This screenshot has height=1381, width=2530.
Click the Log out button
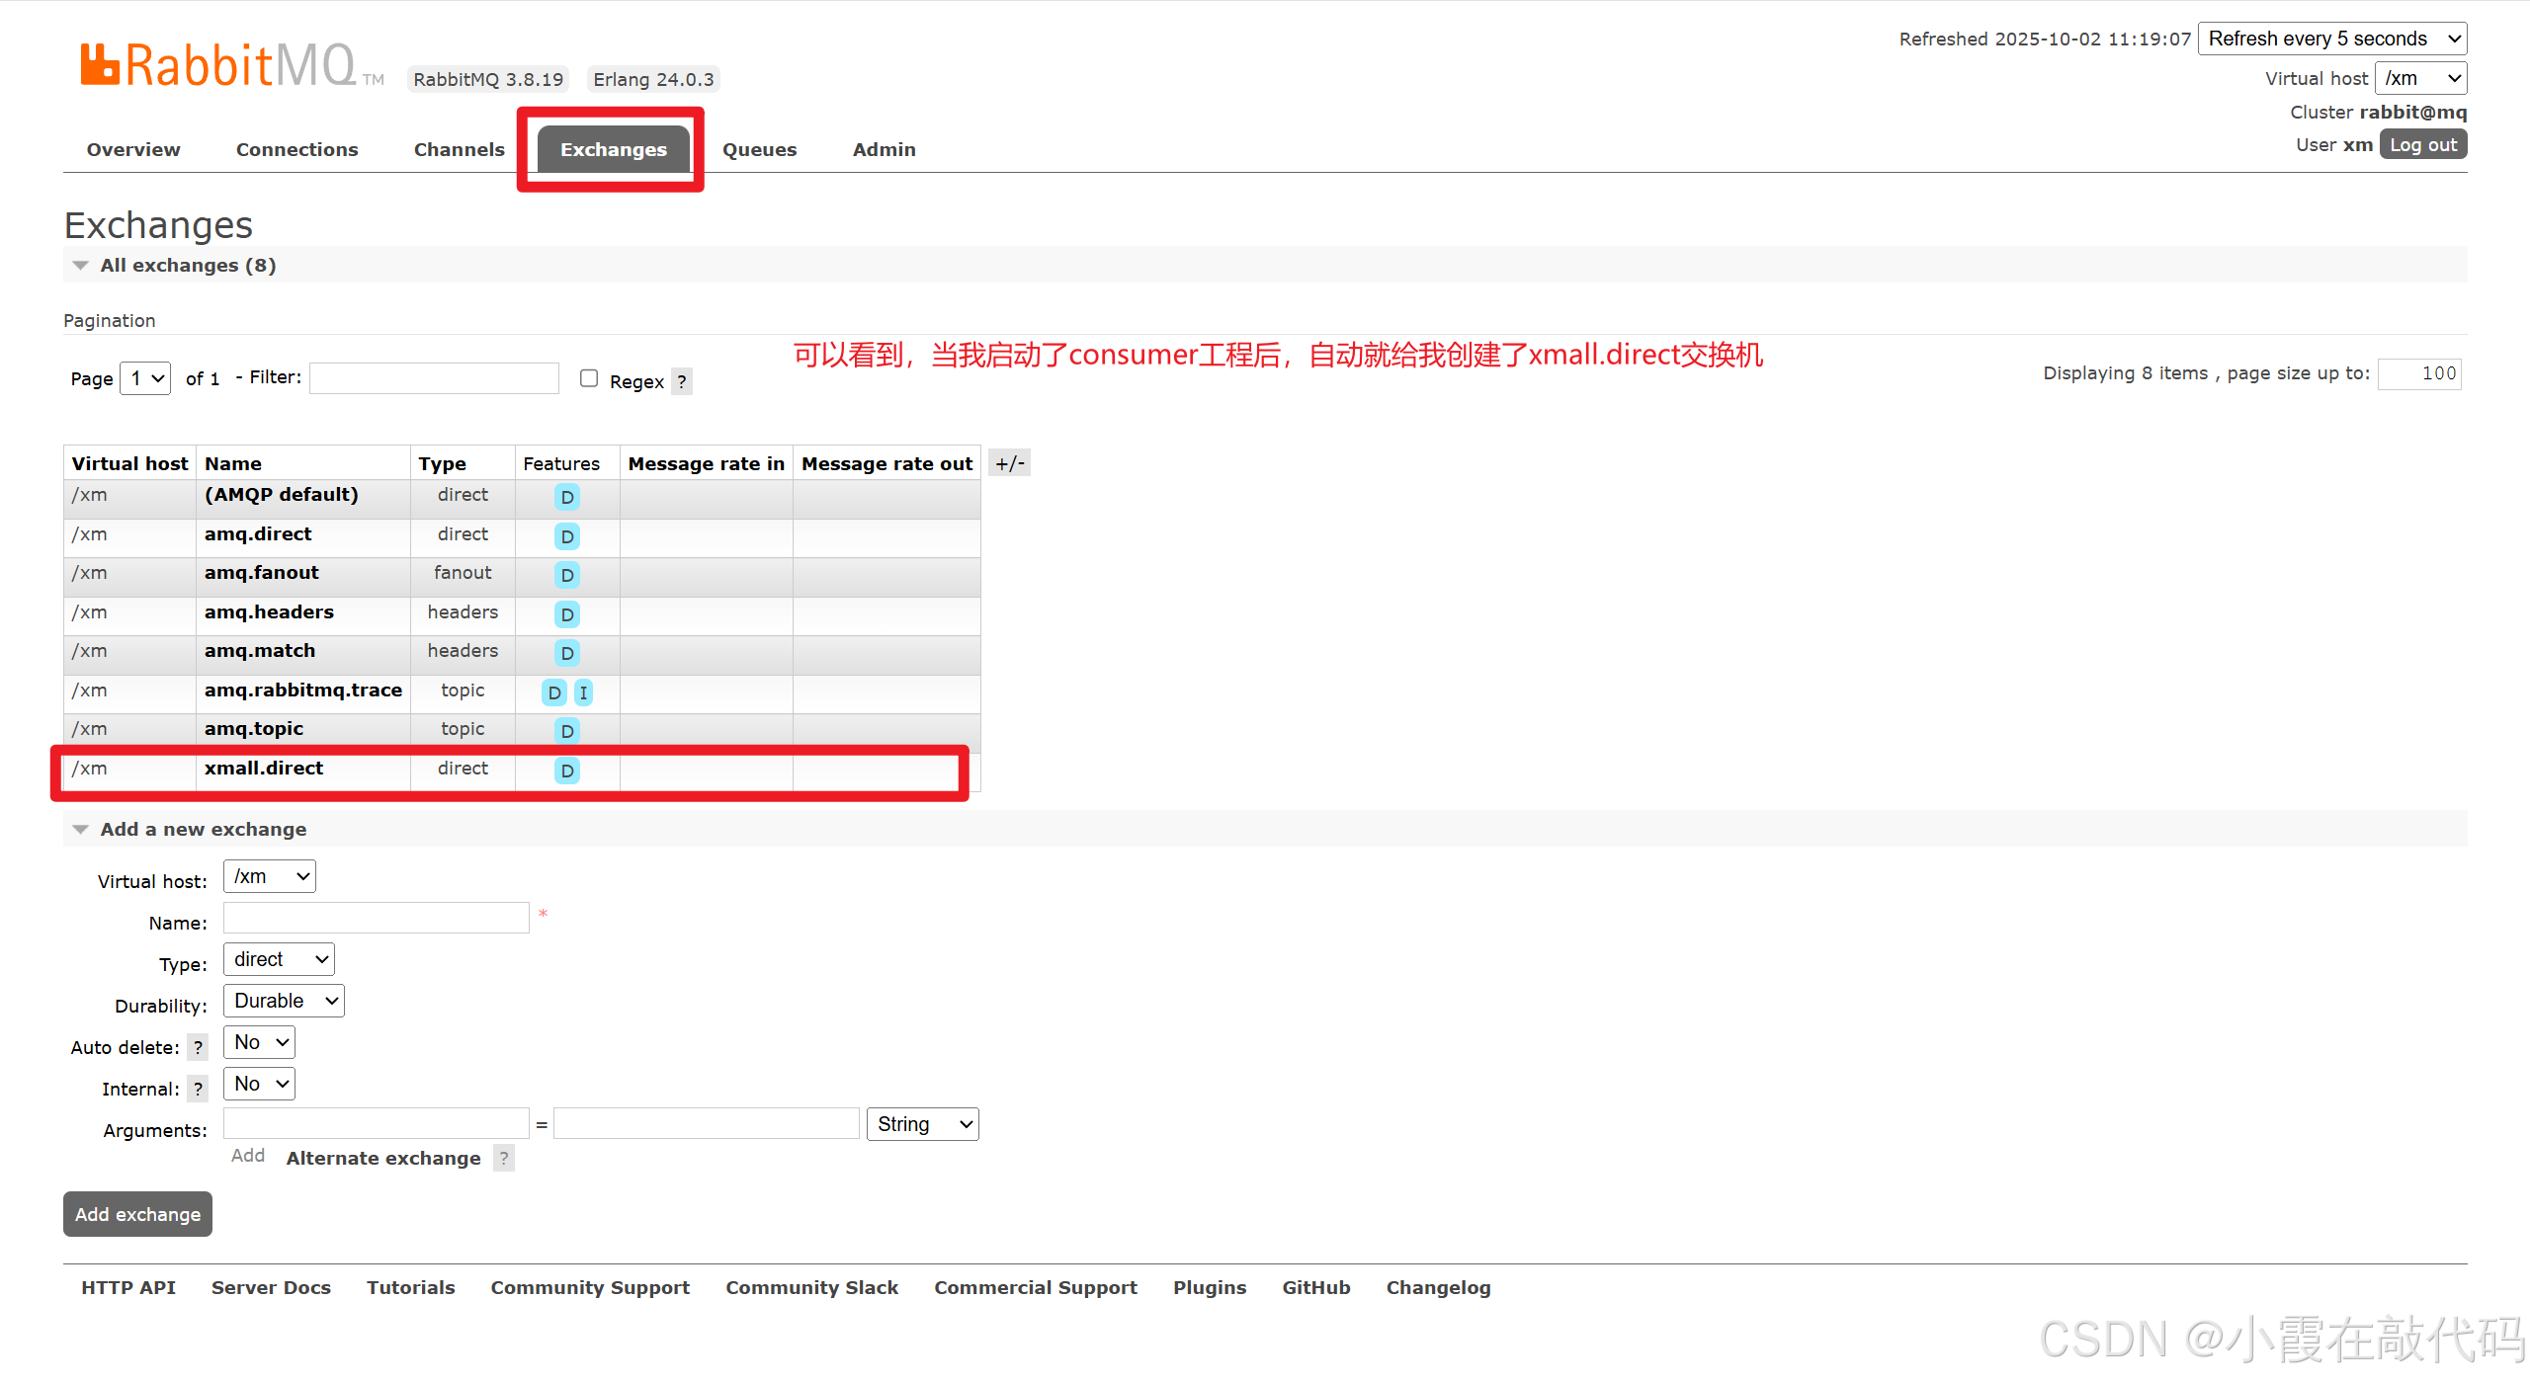pyautogui.click(x=2422, y=144)
